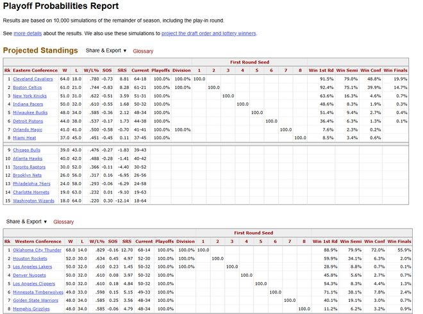
Task: Click the Detroit Pistons link
Action: (x=28, y=121)
